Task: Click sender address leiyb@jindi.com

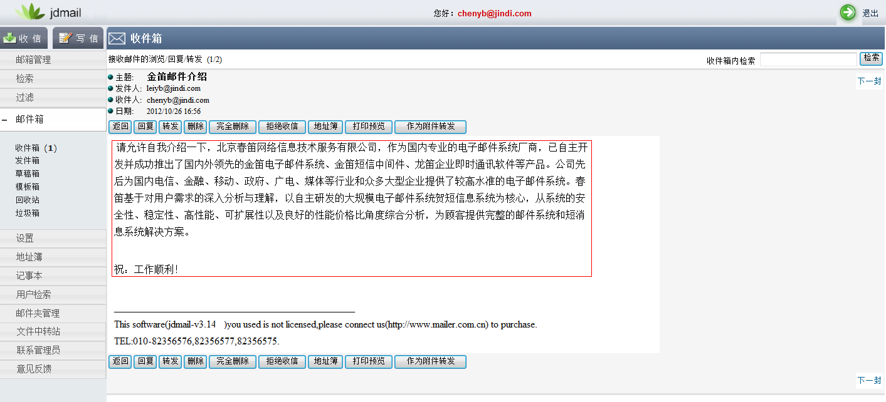Action: (174, 88)
